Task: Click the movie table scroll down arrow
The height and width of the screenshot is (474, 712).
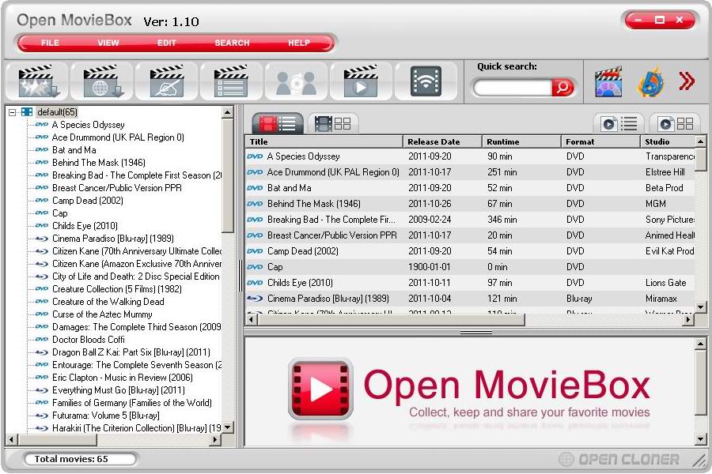Action: click(701, 307)
